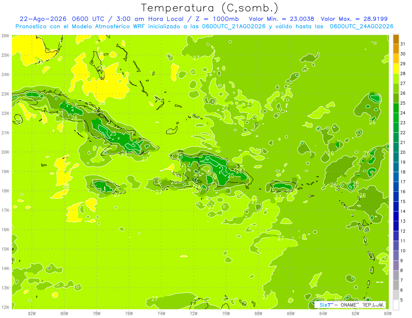Click the 17 value on the color legend
The image size is (412, 318).
[x=403, y=182]
